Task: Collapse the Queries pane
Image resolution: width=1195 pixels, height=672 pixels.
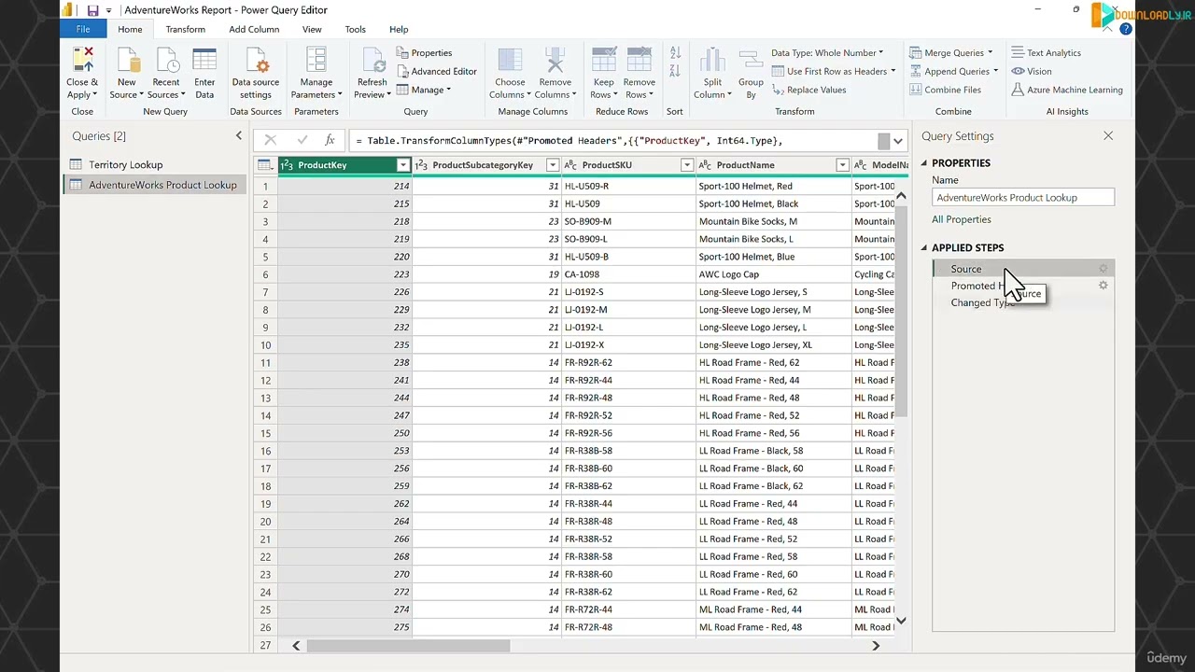Action: tap(238, 136)
